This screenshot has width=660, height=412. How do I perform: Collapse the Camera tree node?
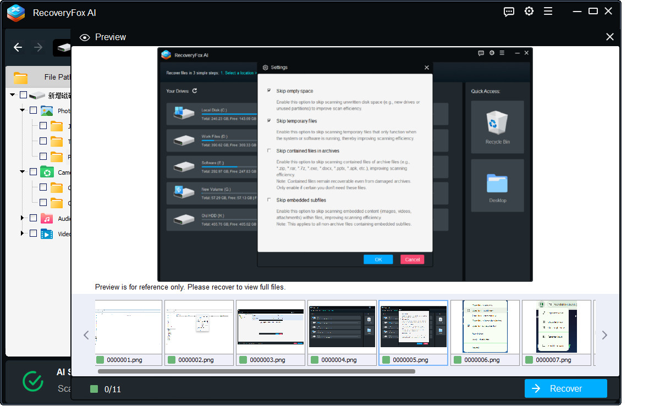[x=23, y=172]
